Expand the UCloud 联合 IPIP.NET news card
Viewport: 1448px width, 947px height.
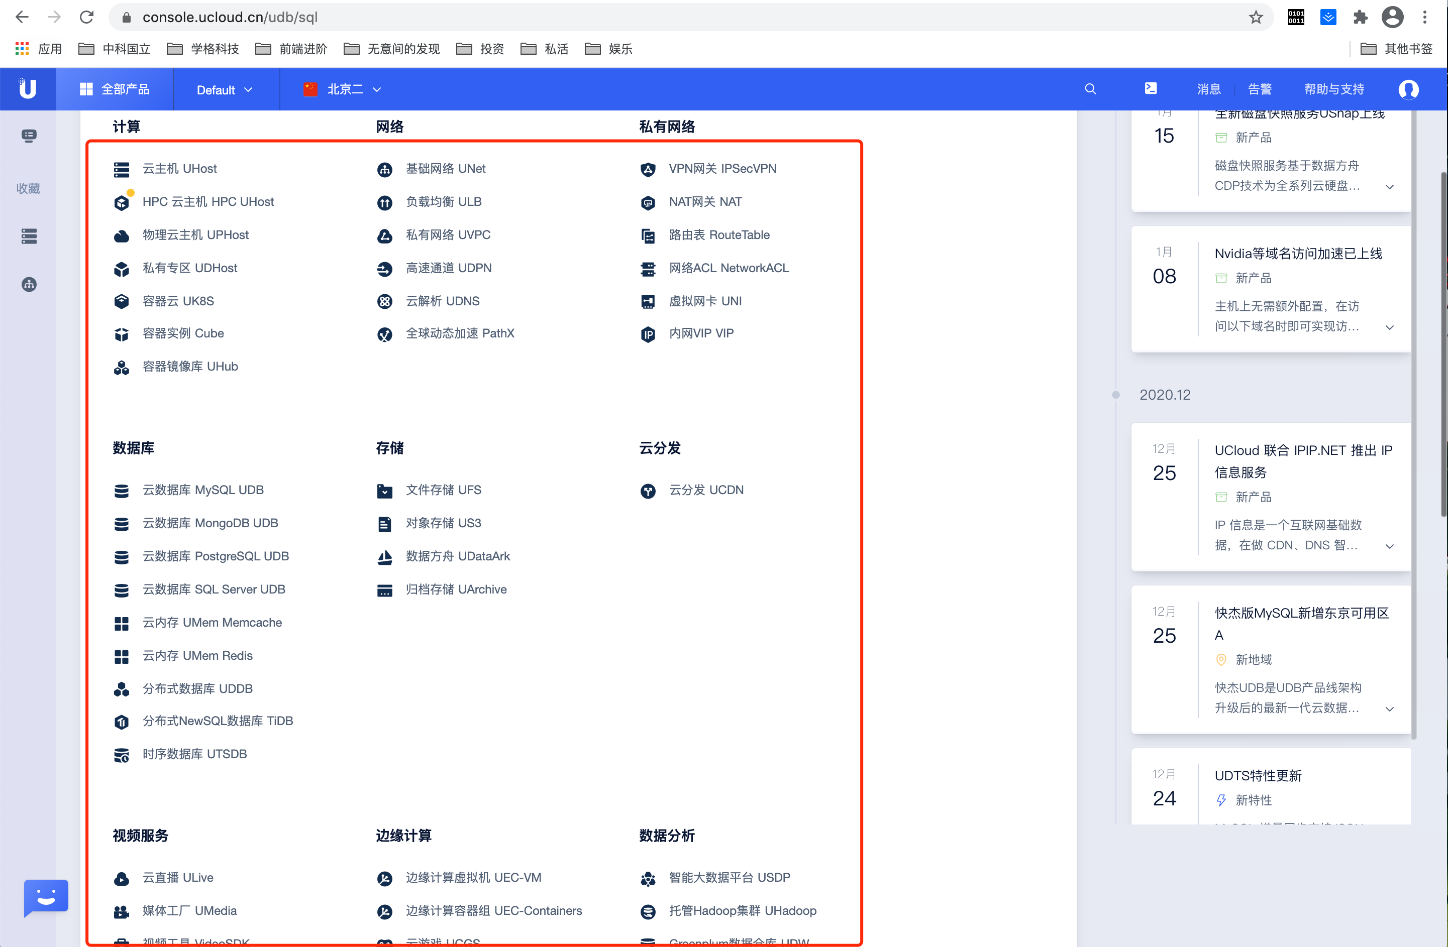[x=1389, y=546]
